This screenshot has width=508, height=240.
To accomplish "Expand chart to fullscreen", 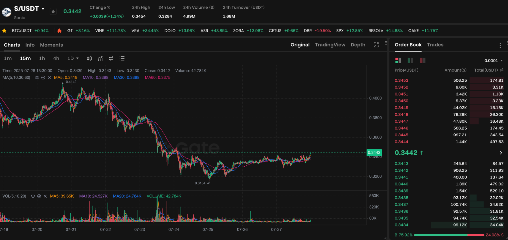I will tap(376, 45).
